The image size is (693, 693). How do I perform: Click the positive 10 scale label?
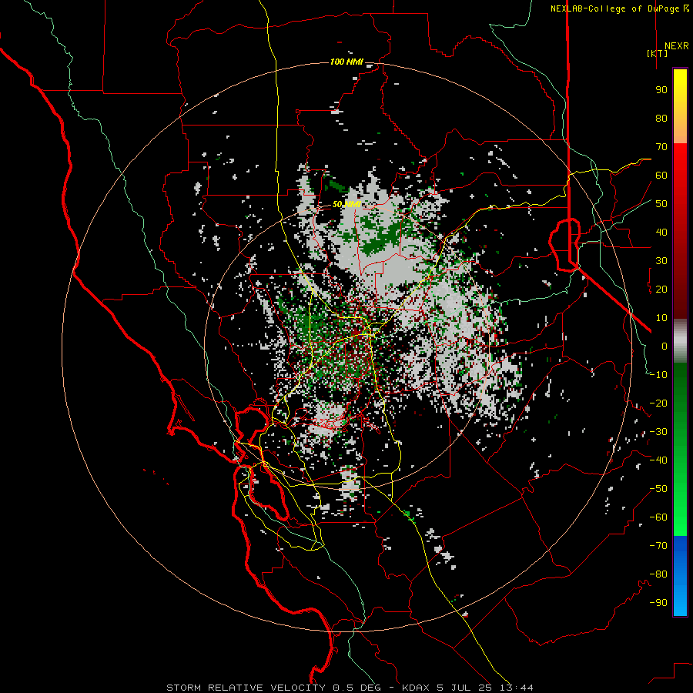[x=661, y=318]
